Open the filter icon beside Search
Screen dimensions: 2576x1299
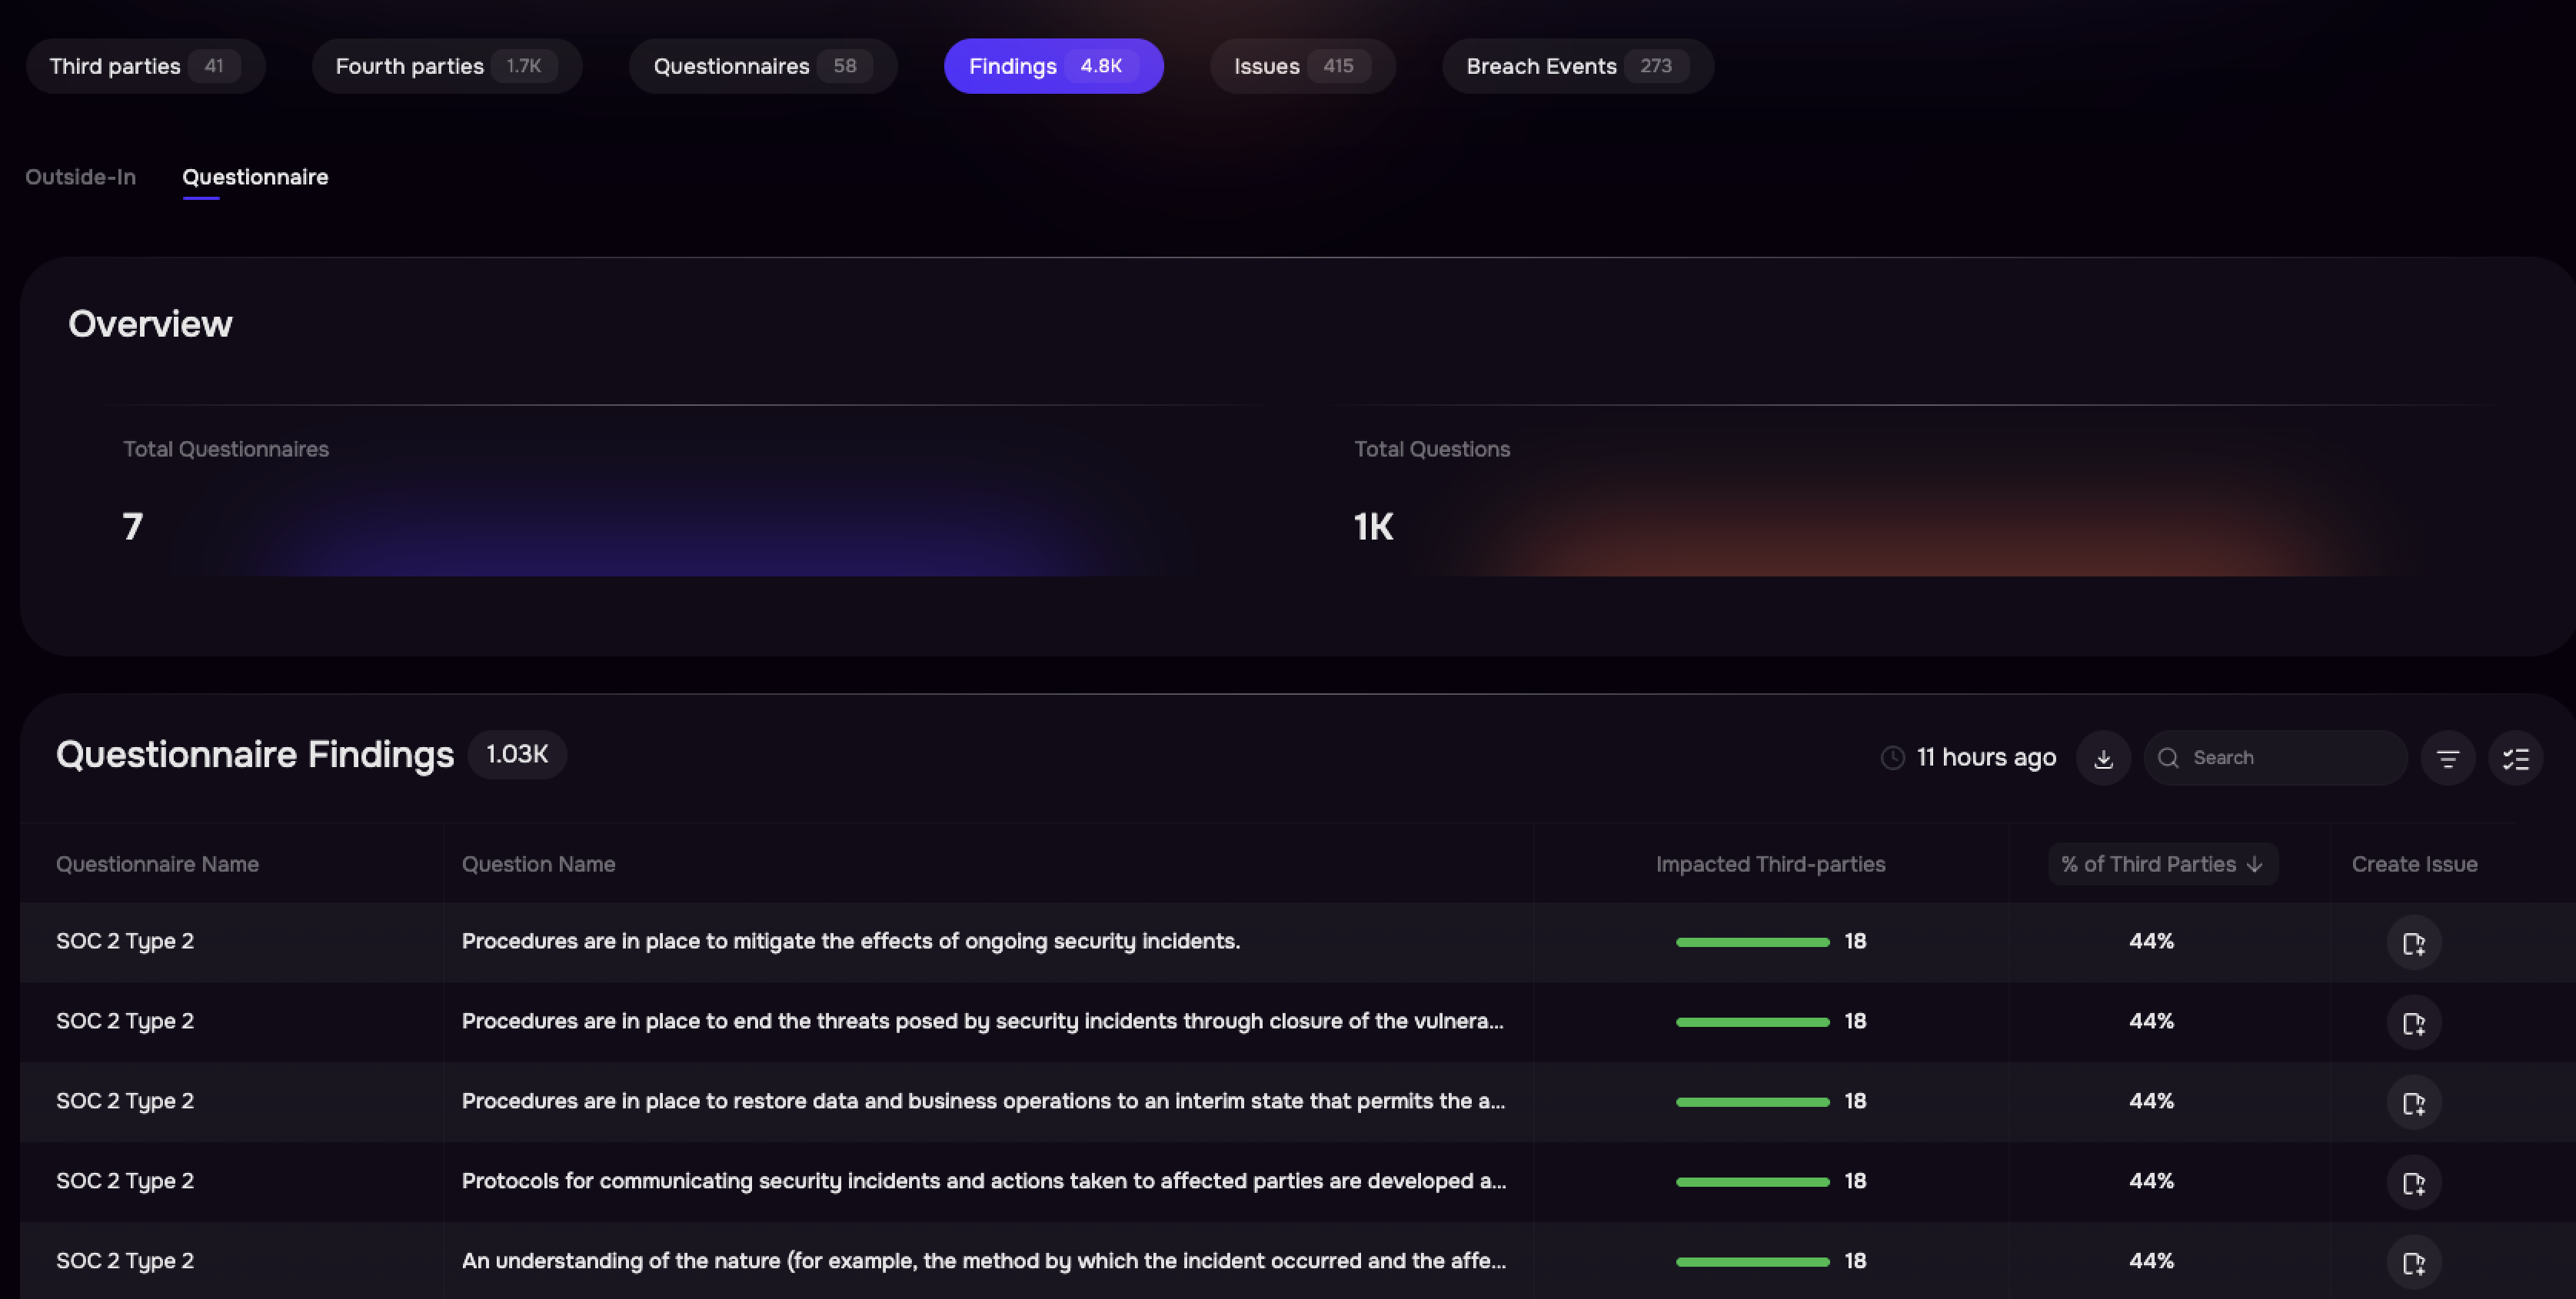pyautogui.click(x=2447, y=759)
